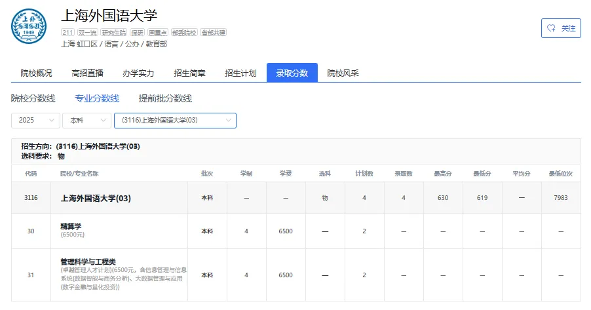Click code 3116 in the table
Image resolution: width=591 pixels, height=310 pixels.
[31, 198]
